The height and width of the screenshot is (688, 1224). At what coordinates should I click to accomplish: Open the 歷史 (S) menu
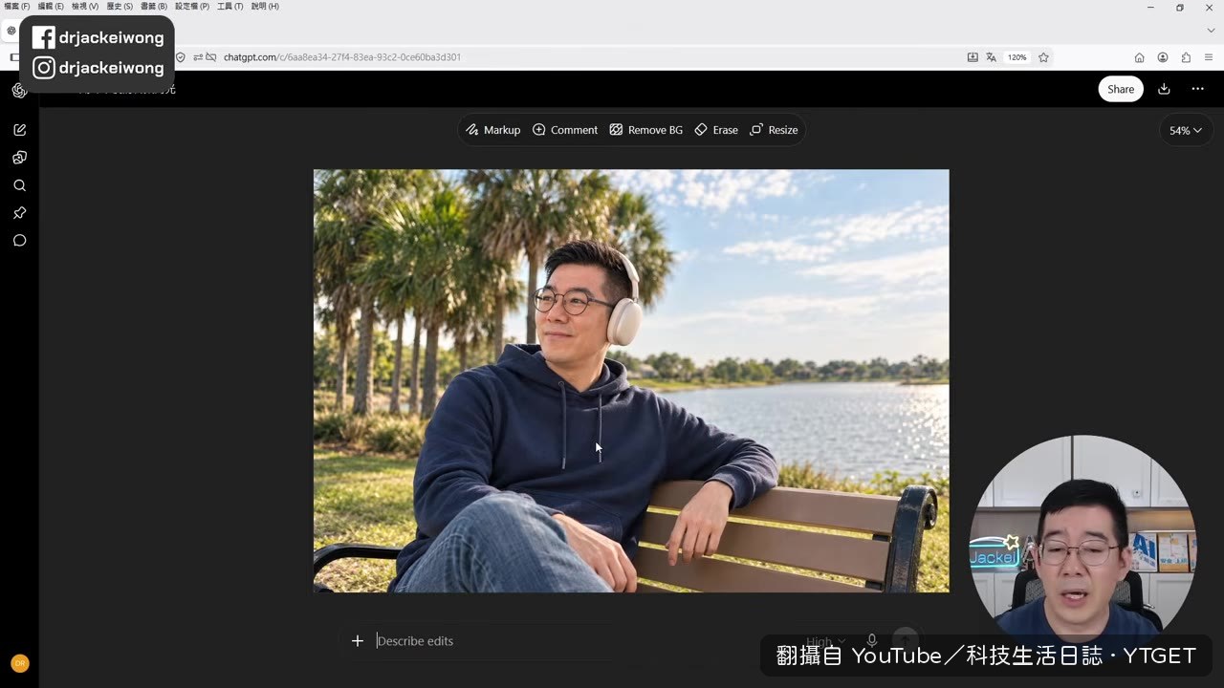(x=120, y=7)
